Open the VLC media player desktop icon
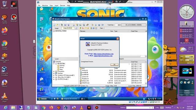This screenshot has height=110, width=196. 5,97
